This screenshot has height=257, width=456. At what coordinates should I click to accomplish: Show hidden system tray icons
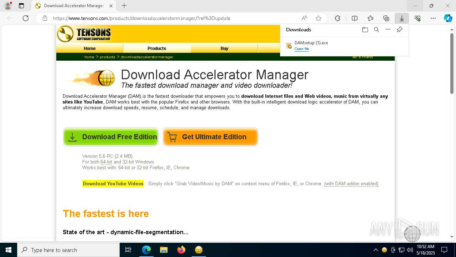[375, 250]
